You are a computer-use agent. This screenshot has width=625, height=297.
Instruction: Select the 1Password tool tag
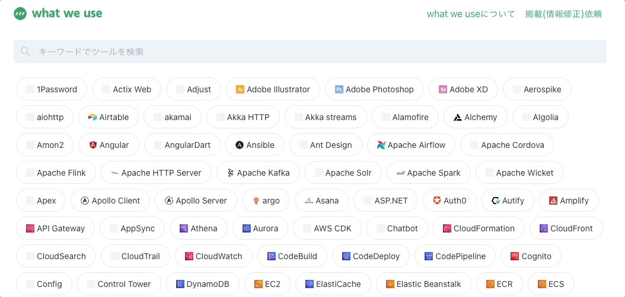[x=52, y=89]
